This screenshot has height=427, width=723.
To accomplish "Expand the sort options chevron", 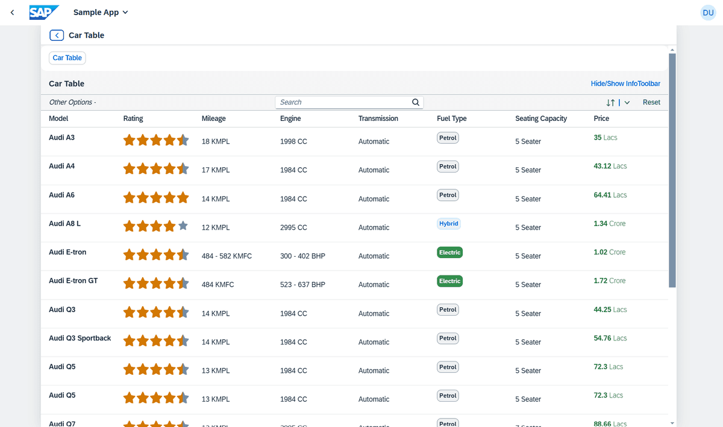I will (x=627, y=102).
